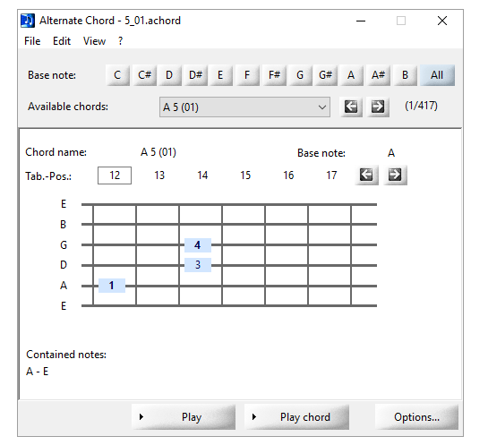Select base note G button
Viewport: 488px width, 445px height.
(300, 75)
